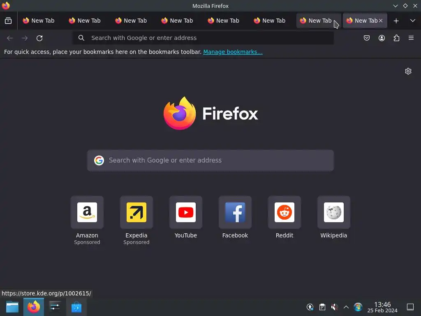
Task: Click the muted volume tray icon
Action: [334, 307]
